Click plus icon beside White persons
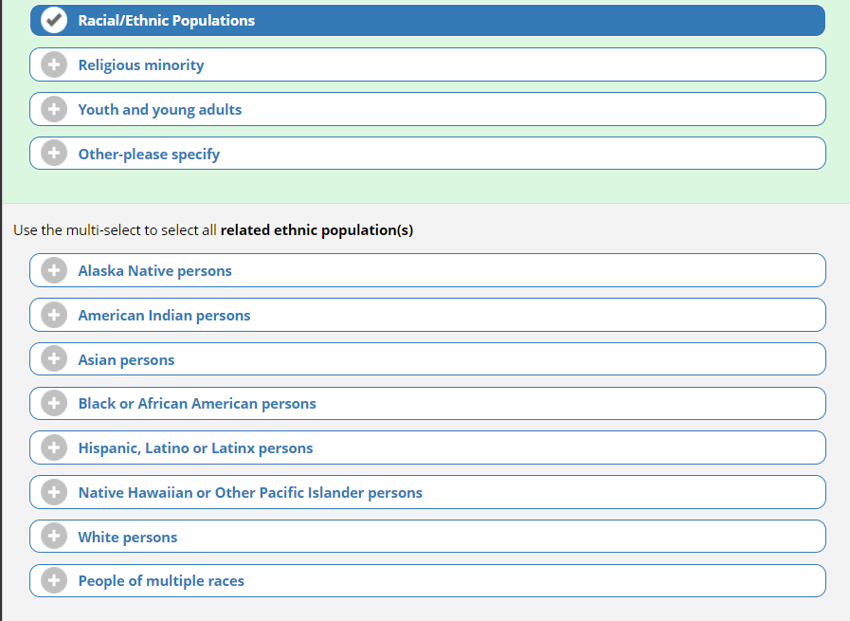This screenshot has width=850, height=621. 55,537
